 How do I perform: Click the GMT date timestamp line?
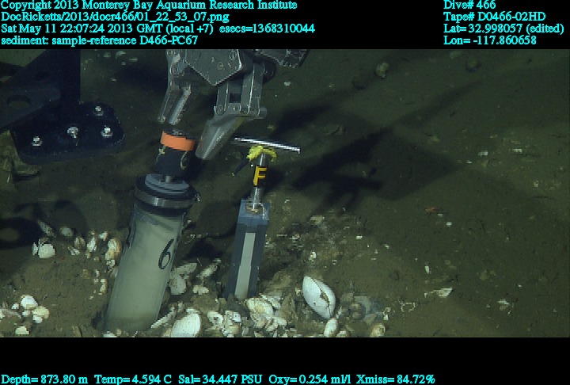[x=158, y=29]
